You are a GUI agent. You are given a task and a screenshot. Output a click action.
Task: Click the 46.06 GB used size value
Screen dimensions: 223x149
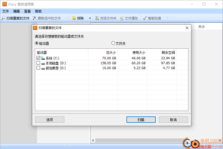138,58
